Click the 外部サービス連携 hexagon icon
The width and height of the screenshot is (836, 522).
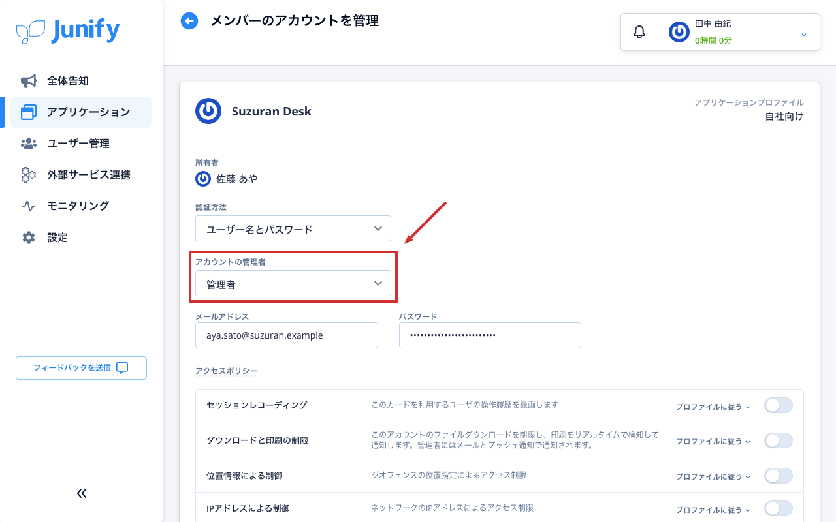click(29, 175)
